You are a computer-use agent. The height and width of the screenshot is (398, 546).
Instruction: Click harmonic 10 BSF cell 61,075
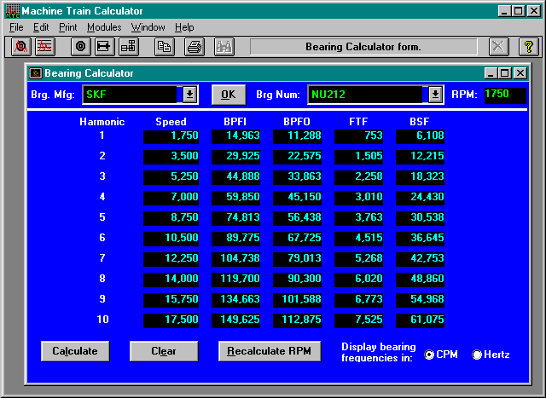tap(420, 320)
